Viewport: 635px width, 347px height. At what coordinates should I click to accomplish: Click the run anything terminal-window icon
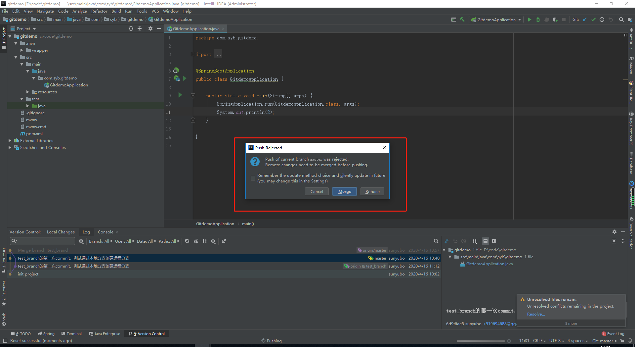coord(454,20)
